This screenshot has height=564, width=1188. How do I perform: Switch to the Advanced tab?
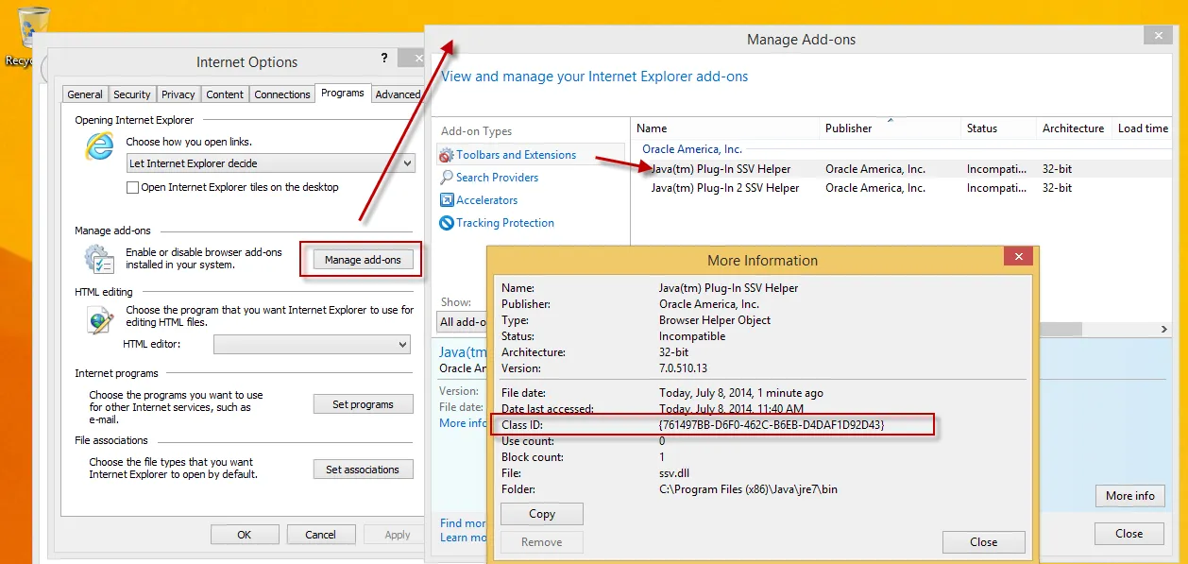(398, 94)
